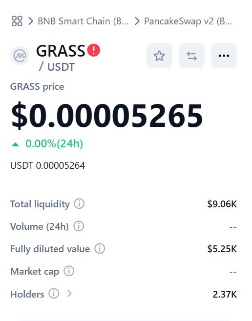Click the red warning badge next to GRASS
This screenshot has width=252, height=321.
point(94,50)
